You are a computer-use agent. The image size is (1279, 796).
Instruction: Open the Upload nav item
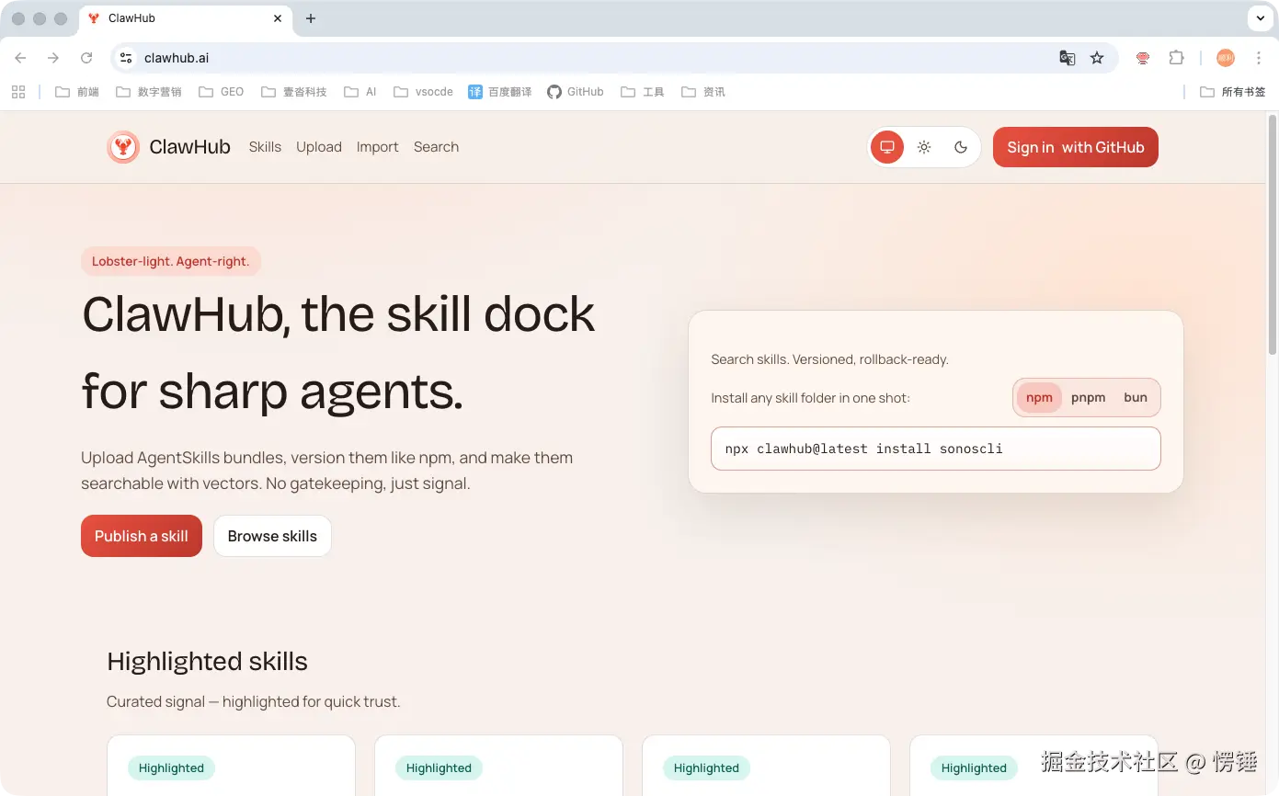pos(319,147)
